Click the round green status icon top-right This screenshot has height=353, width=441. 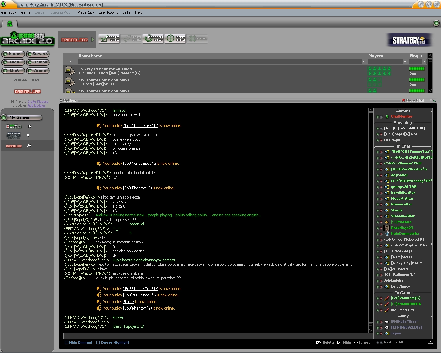pyautogui.click(x=436, y=23)
